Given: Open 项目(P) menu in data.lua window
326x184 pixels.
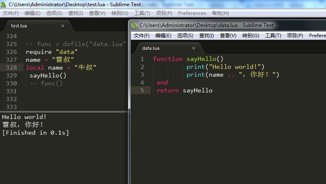Looking at the screenshot, I should tap(295, 36).
